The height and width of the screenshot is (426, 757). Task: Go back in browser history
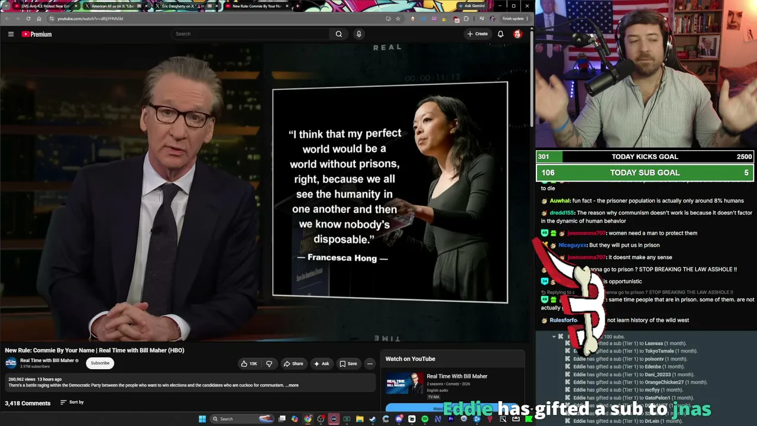coord(7,18)
